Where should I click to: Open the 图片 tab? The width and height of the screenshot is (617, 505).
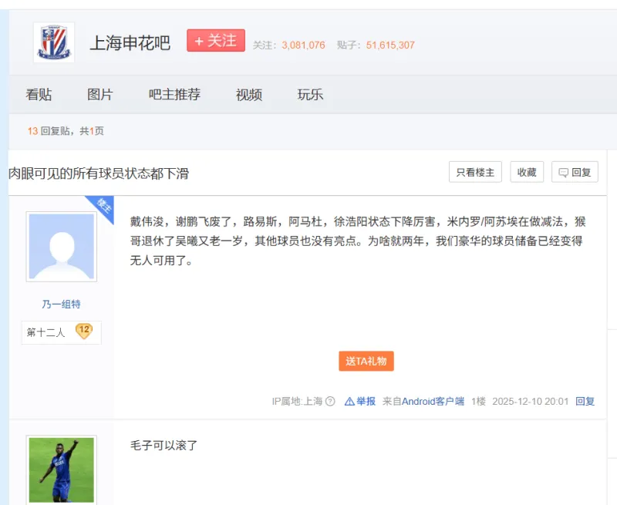point(99,95)
